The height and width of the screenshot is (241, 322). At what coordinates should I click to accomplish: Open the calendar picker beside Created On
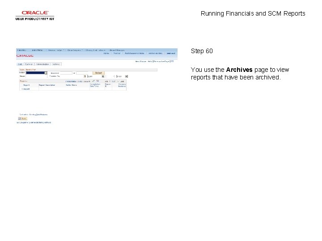pyautogui.click(x=85, y=76)
